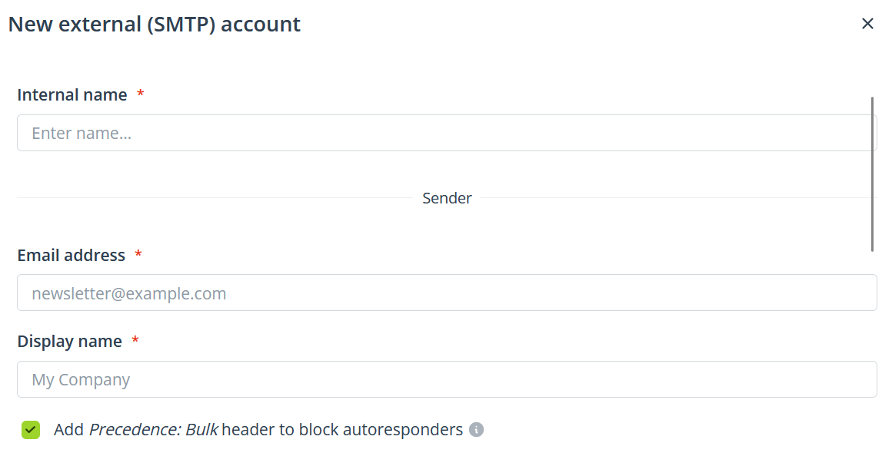Click the italic "Precedence: Bulk" text

tap(154, 430)
